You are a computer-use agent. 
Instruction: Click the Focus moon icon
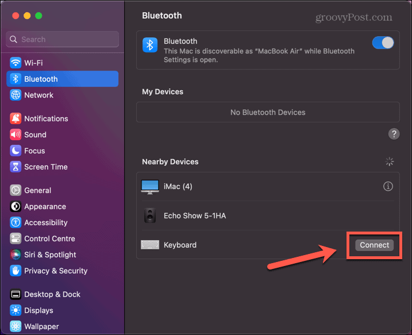point(16,151)
